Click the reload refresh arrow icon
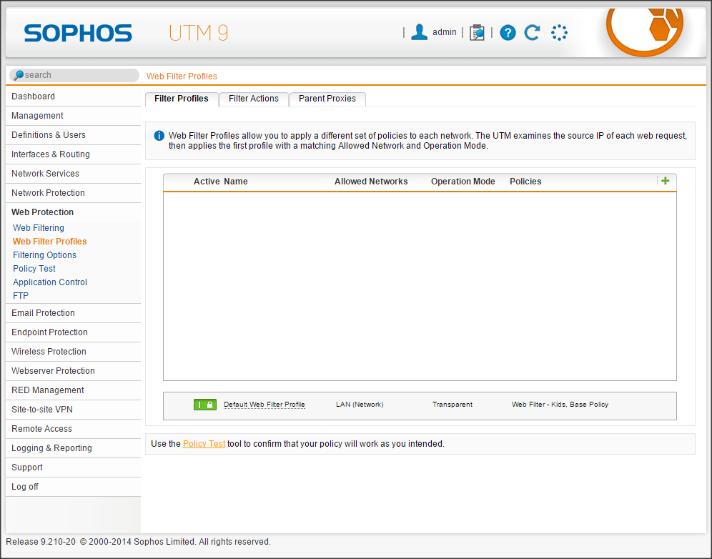Image resolution: width=712 pixels, height=559 pixels. pos(532,32)
